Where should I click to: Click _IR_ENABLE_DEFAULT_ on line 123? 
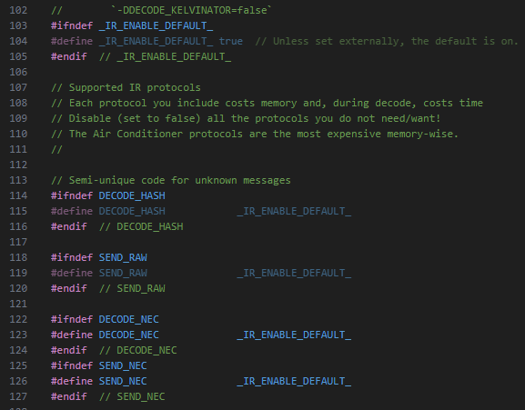click(294, 335)
